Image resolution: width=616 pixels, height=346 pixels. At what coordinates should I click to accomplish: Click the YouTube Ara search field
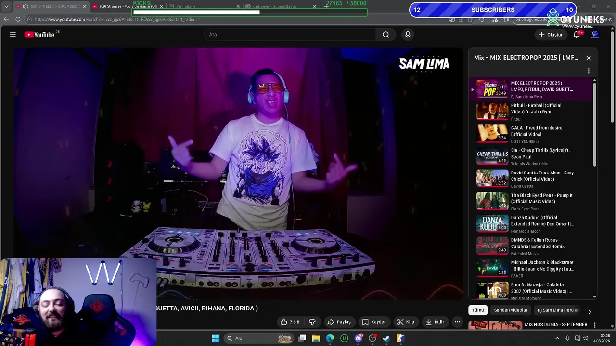(290, 35)
